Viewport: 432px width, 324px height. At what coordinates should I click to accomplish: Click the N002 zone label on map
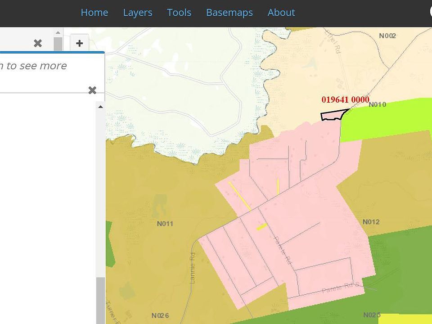pos(387,36)
